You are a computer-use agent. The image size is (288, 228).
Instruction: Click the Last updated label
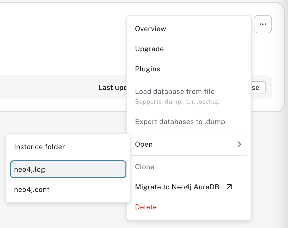(x=112, y=88)
